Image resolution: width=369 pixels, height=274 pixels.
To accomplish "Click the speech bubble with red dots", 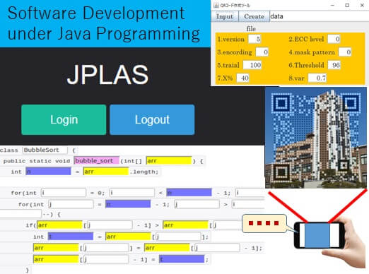I will [264, 223].
